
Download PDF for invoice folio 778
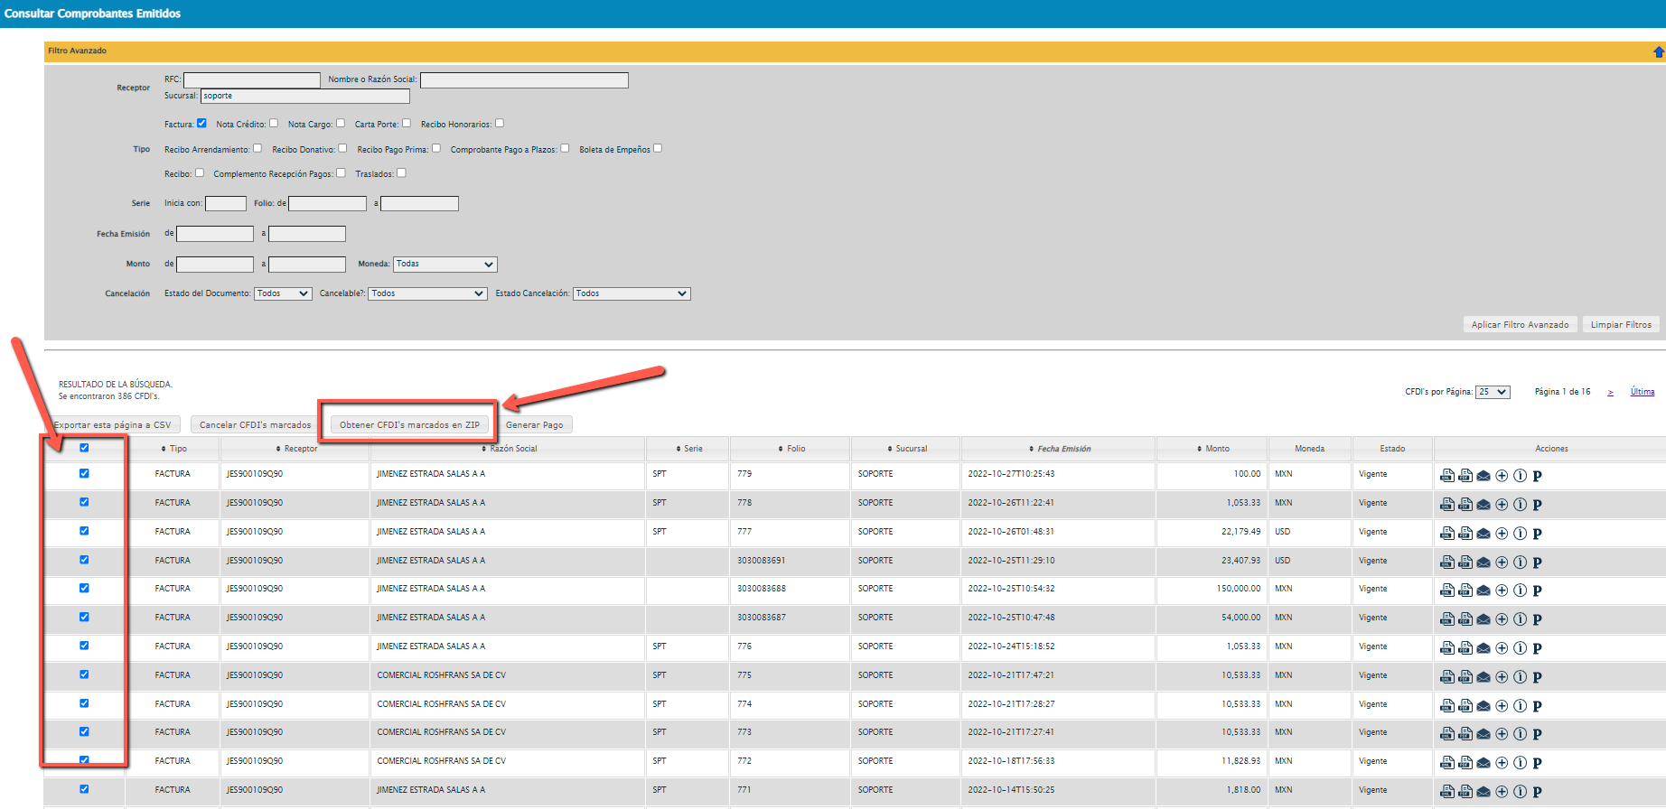[x=1465, y=505]
